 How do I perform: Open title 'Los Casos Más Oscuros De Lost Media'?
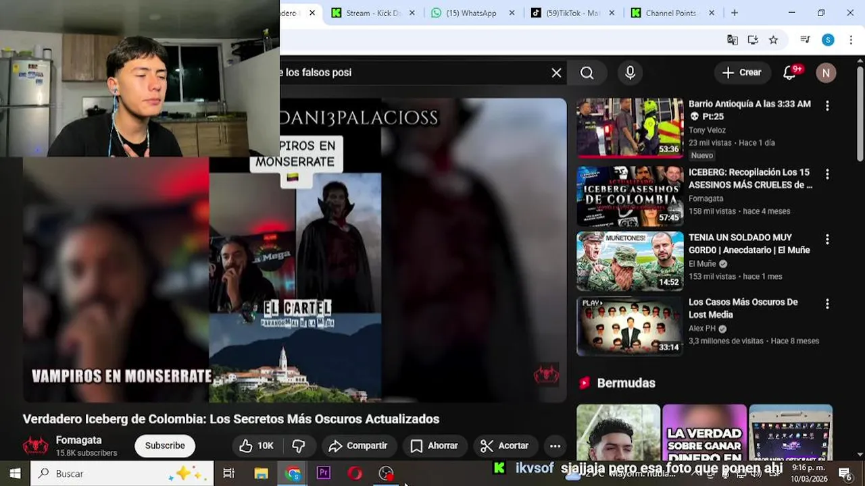743,308
